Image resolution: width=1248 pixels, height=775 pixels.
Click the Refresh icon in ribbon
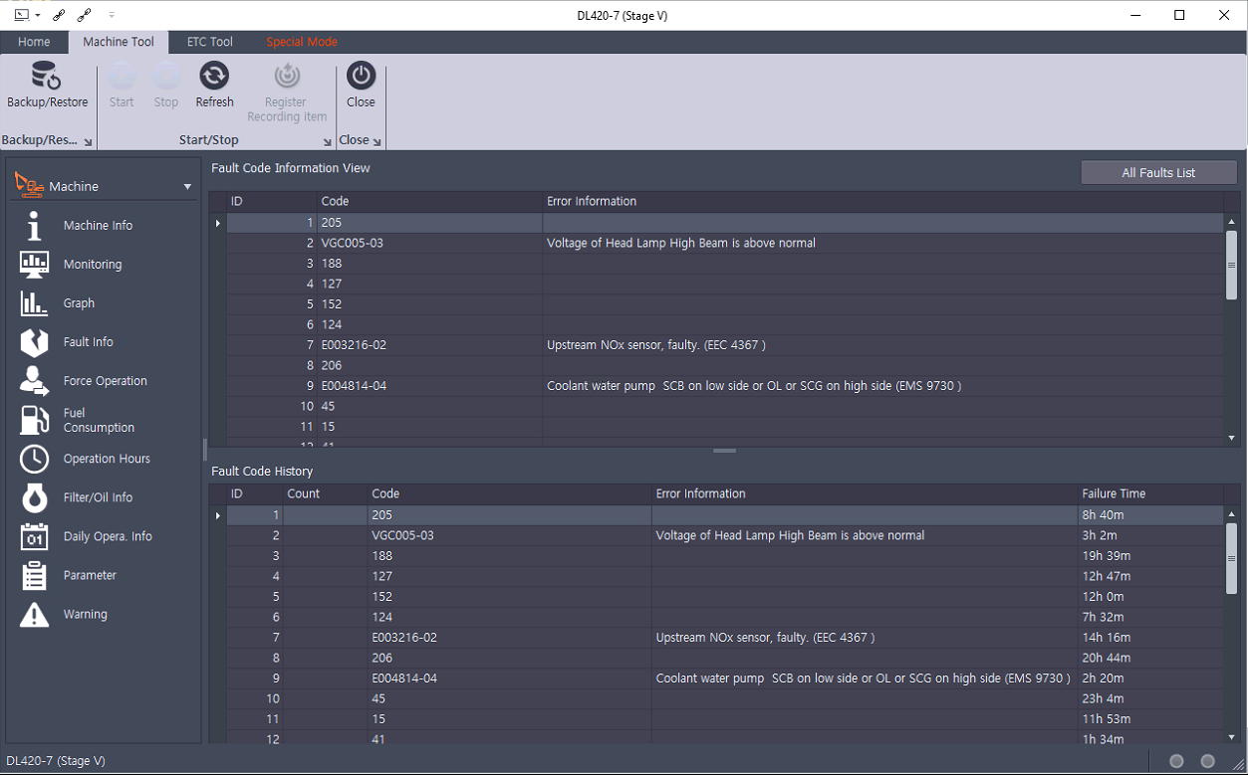pyautogui.click(x=214, y=76)
